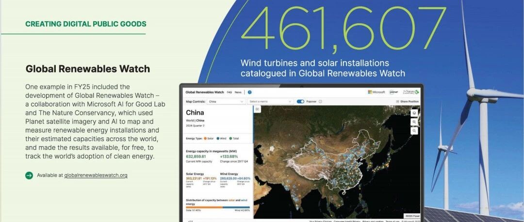The image size is (524, 222).
Task: Click the Global Renewables Watch article heading
Action: [x=87, y=69]
